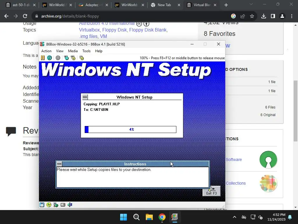Open Windows taskbar search
Screen dimensions: 298x224
tap(136, 217)
